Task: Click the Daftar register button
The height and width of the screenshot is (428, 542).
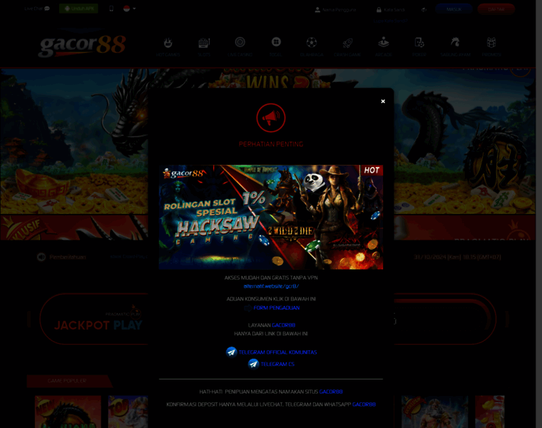Action: pyautogui.click(x=496, y=9)
